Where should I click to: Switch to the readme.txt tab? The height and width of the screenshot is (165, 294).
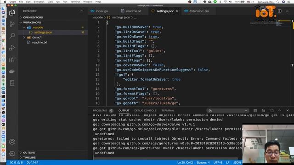pyautogui.click(x=134, y=11)
